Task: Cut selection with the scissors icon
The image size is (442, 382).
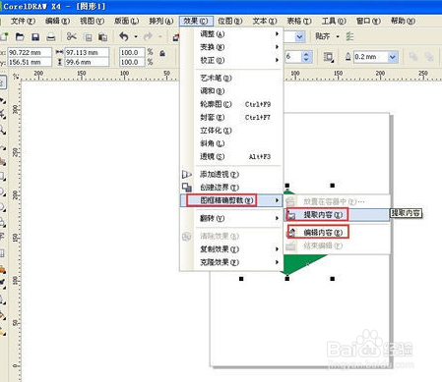Action: (71, 36)
